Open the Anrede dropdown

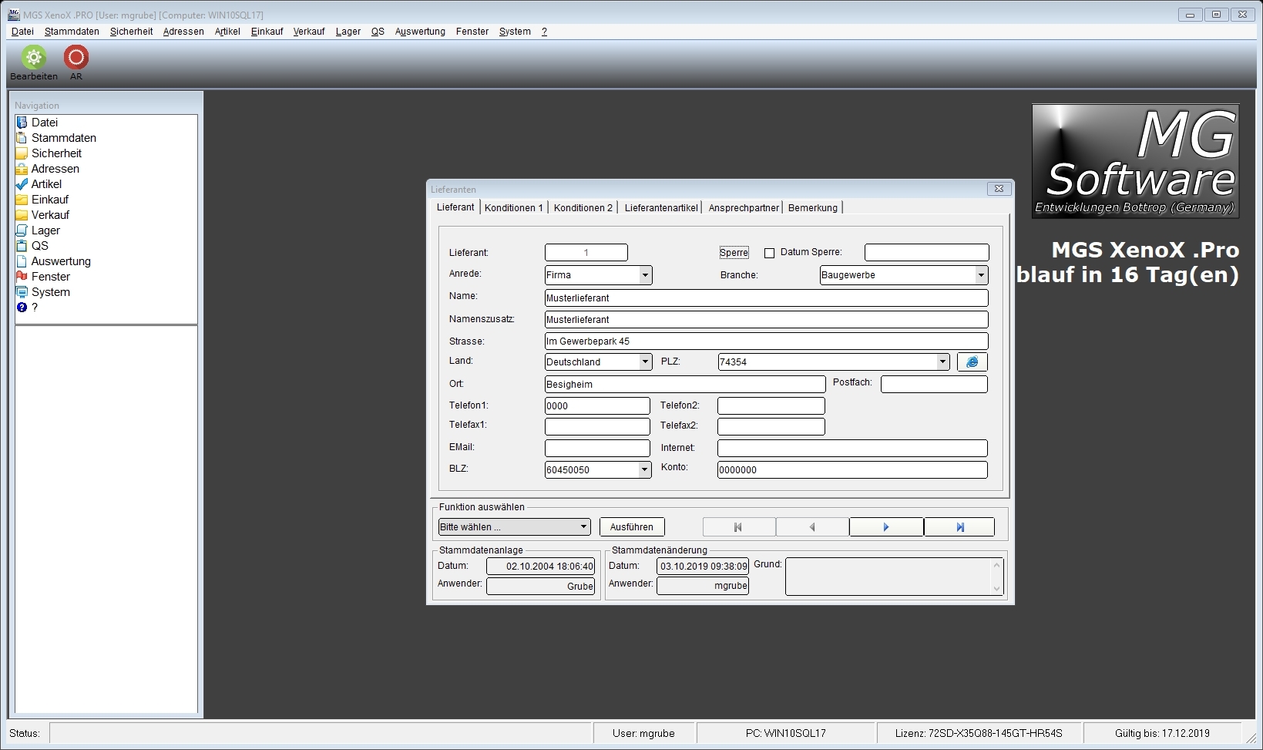pos(645,275)
